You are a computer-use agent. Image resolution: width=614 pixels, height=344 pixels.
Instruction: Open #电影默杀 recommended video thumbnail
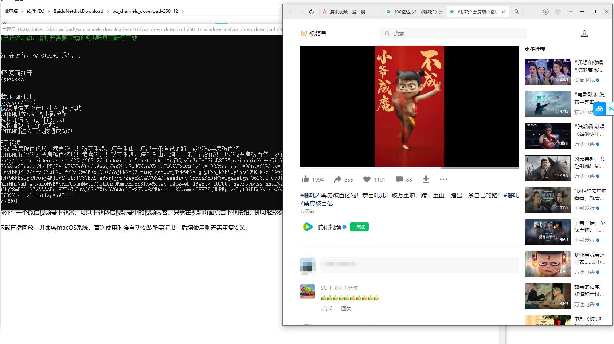pos(548,104)
